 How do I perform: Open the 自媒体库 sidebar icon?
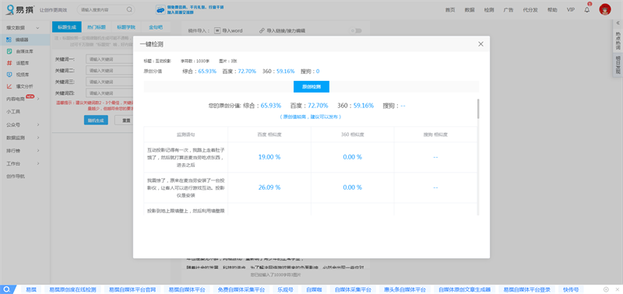pyautogui.click(x=9, y=51)
